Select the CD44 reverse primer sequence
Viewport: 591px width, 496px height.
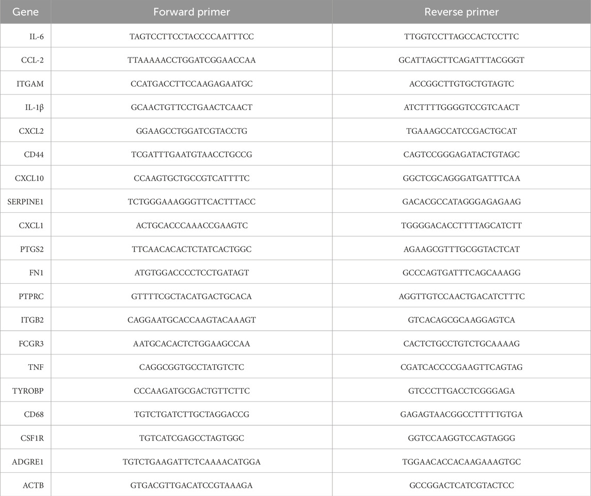pyautogui.click(x=461, y=154)
